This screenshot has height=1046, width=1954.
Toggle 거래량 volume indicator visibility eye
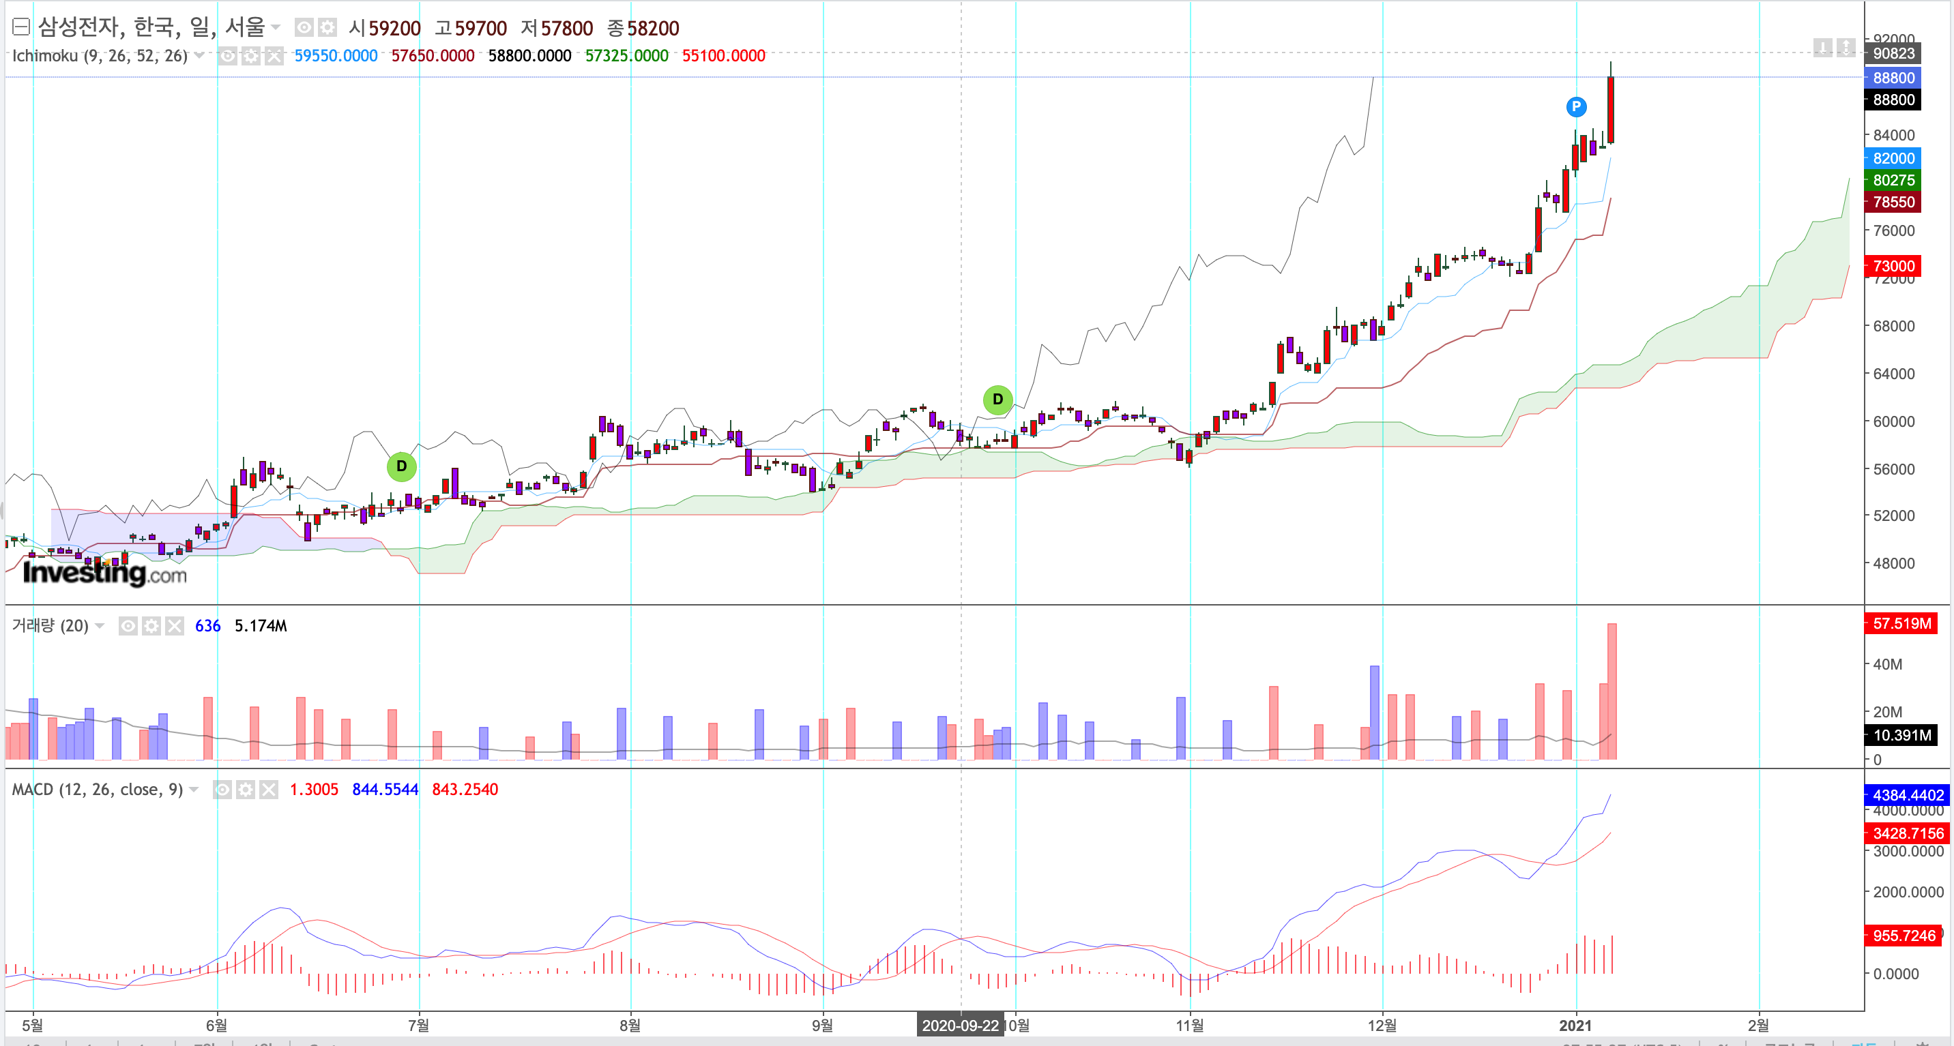[128, 625]
